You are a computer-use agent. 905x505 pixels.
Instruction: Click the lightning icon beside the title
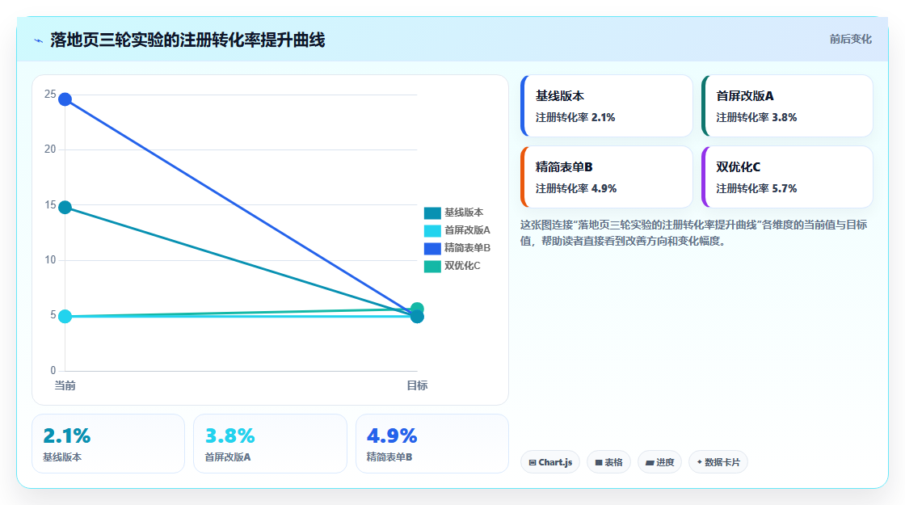pyautogui.click(x=39, y=40)
